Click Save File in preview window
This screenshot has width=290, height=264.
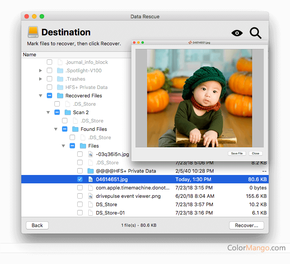coord(237,154)
